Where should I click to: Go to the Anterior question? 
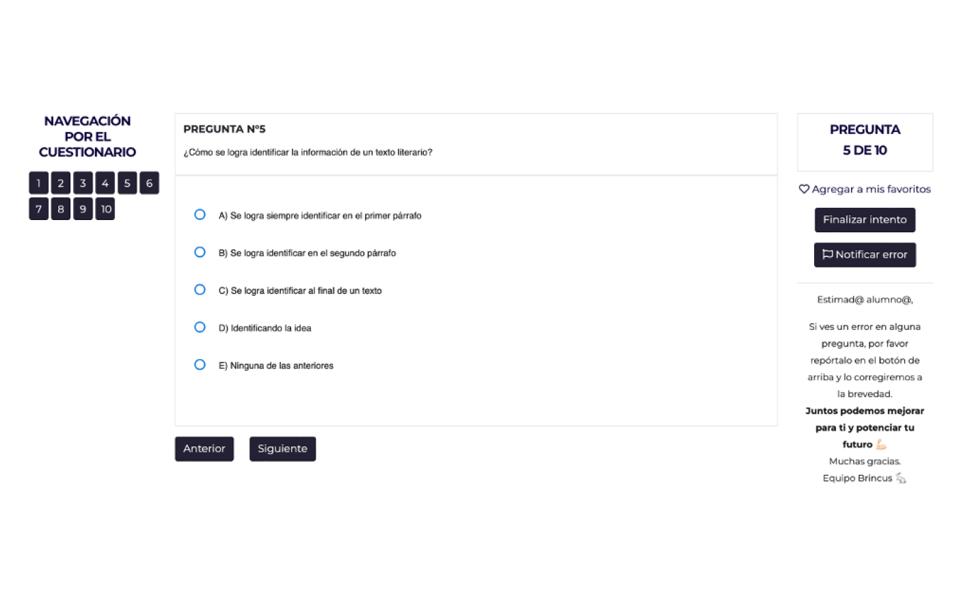coord(204,449)
